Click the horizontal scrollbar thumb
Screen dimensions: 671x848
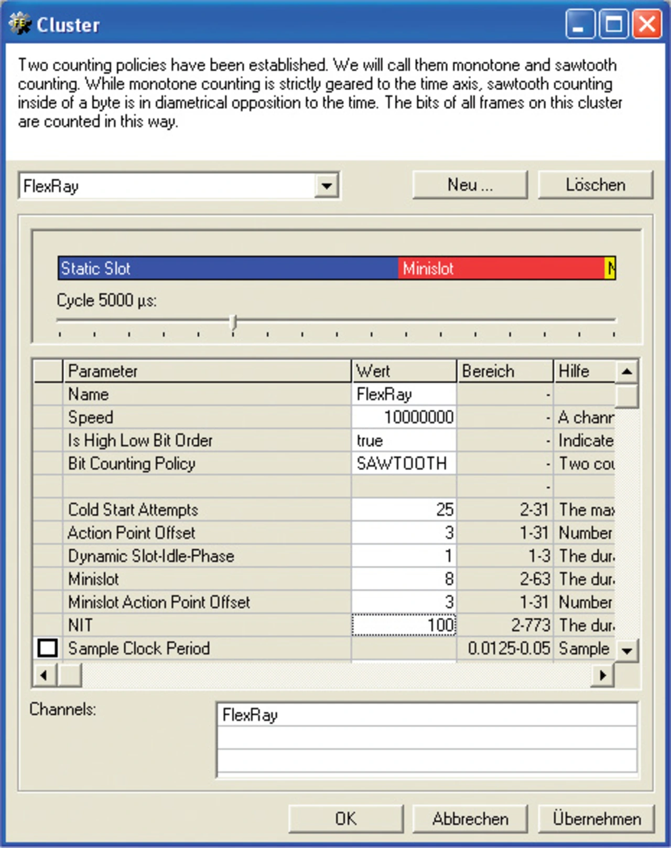69,675
